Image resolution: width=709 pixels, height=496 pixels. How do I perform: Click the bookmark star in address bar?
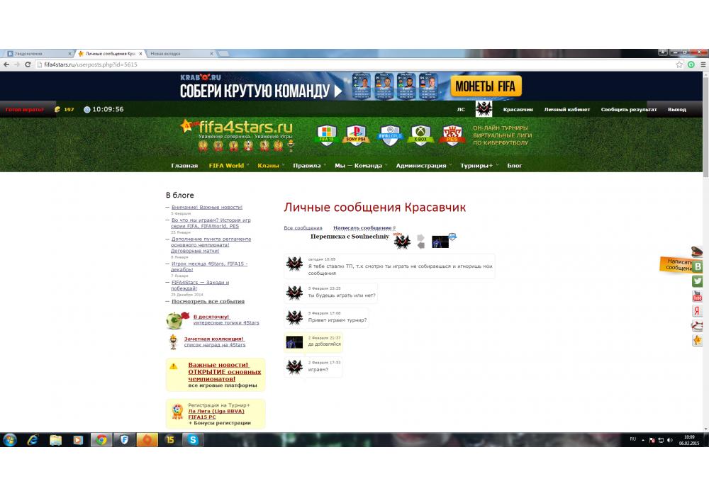(x=679, y=64)
